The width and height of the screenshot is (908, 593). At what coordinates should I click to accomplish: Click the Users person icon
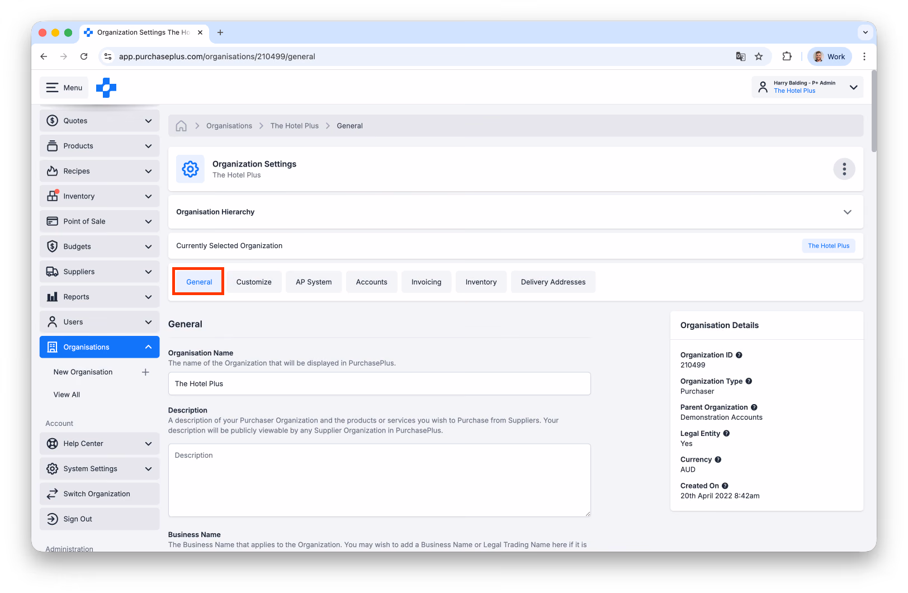point(53,322)
